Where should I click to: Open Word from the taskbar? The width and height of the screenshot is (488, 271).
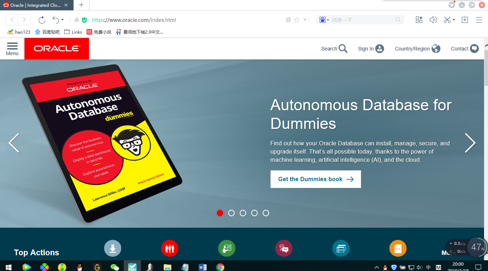pos(202,267)
